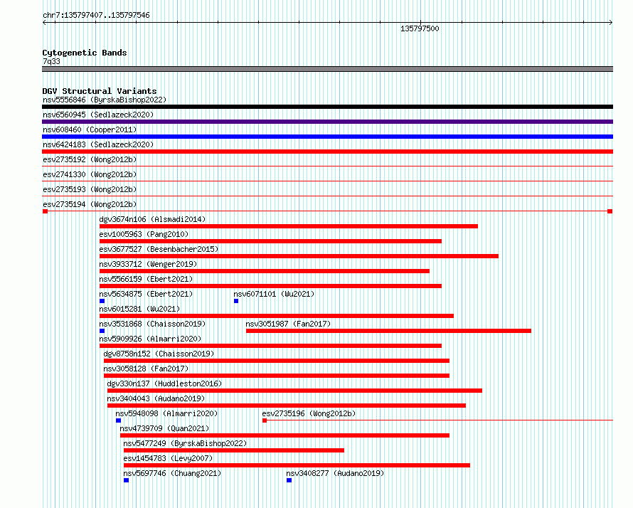Select the red nsv3051987 variant bar
This screenshot has width=633, height=508.
388,331
